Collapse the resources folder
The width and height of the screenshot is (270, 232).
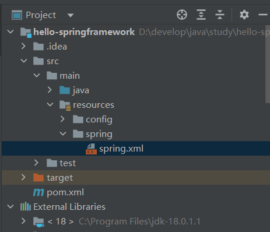coord(50,104)
